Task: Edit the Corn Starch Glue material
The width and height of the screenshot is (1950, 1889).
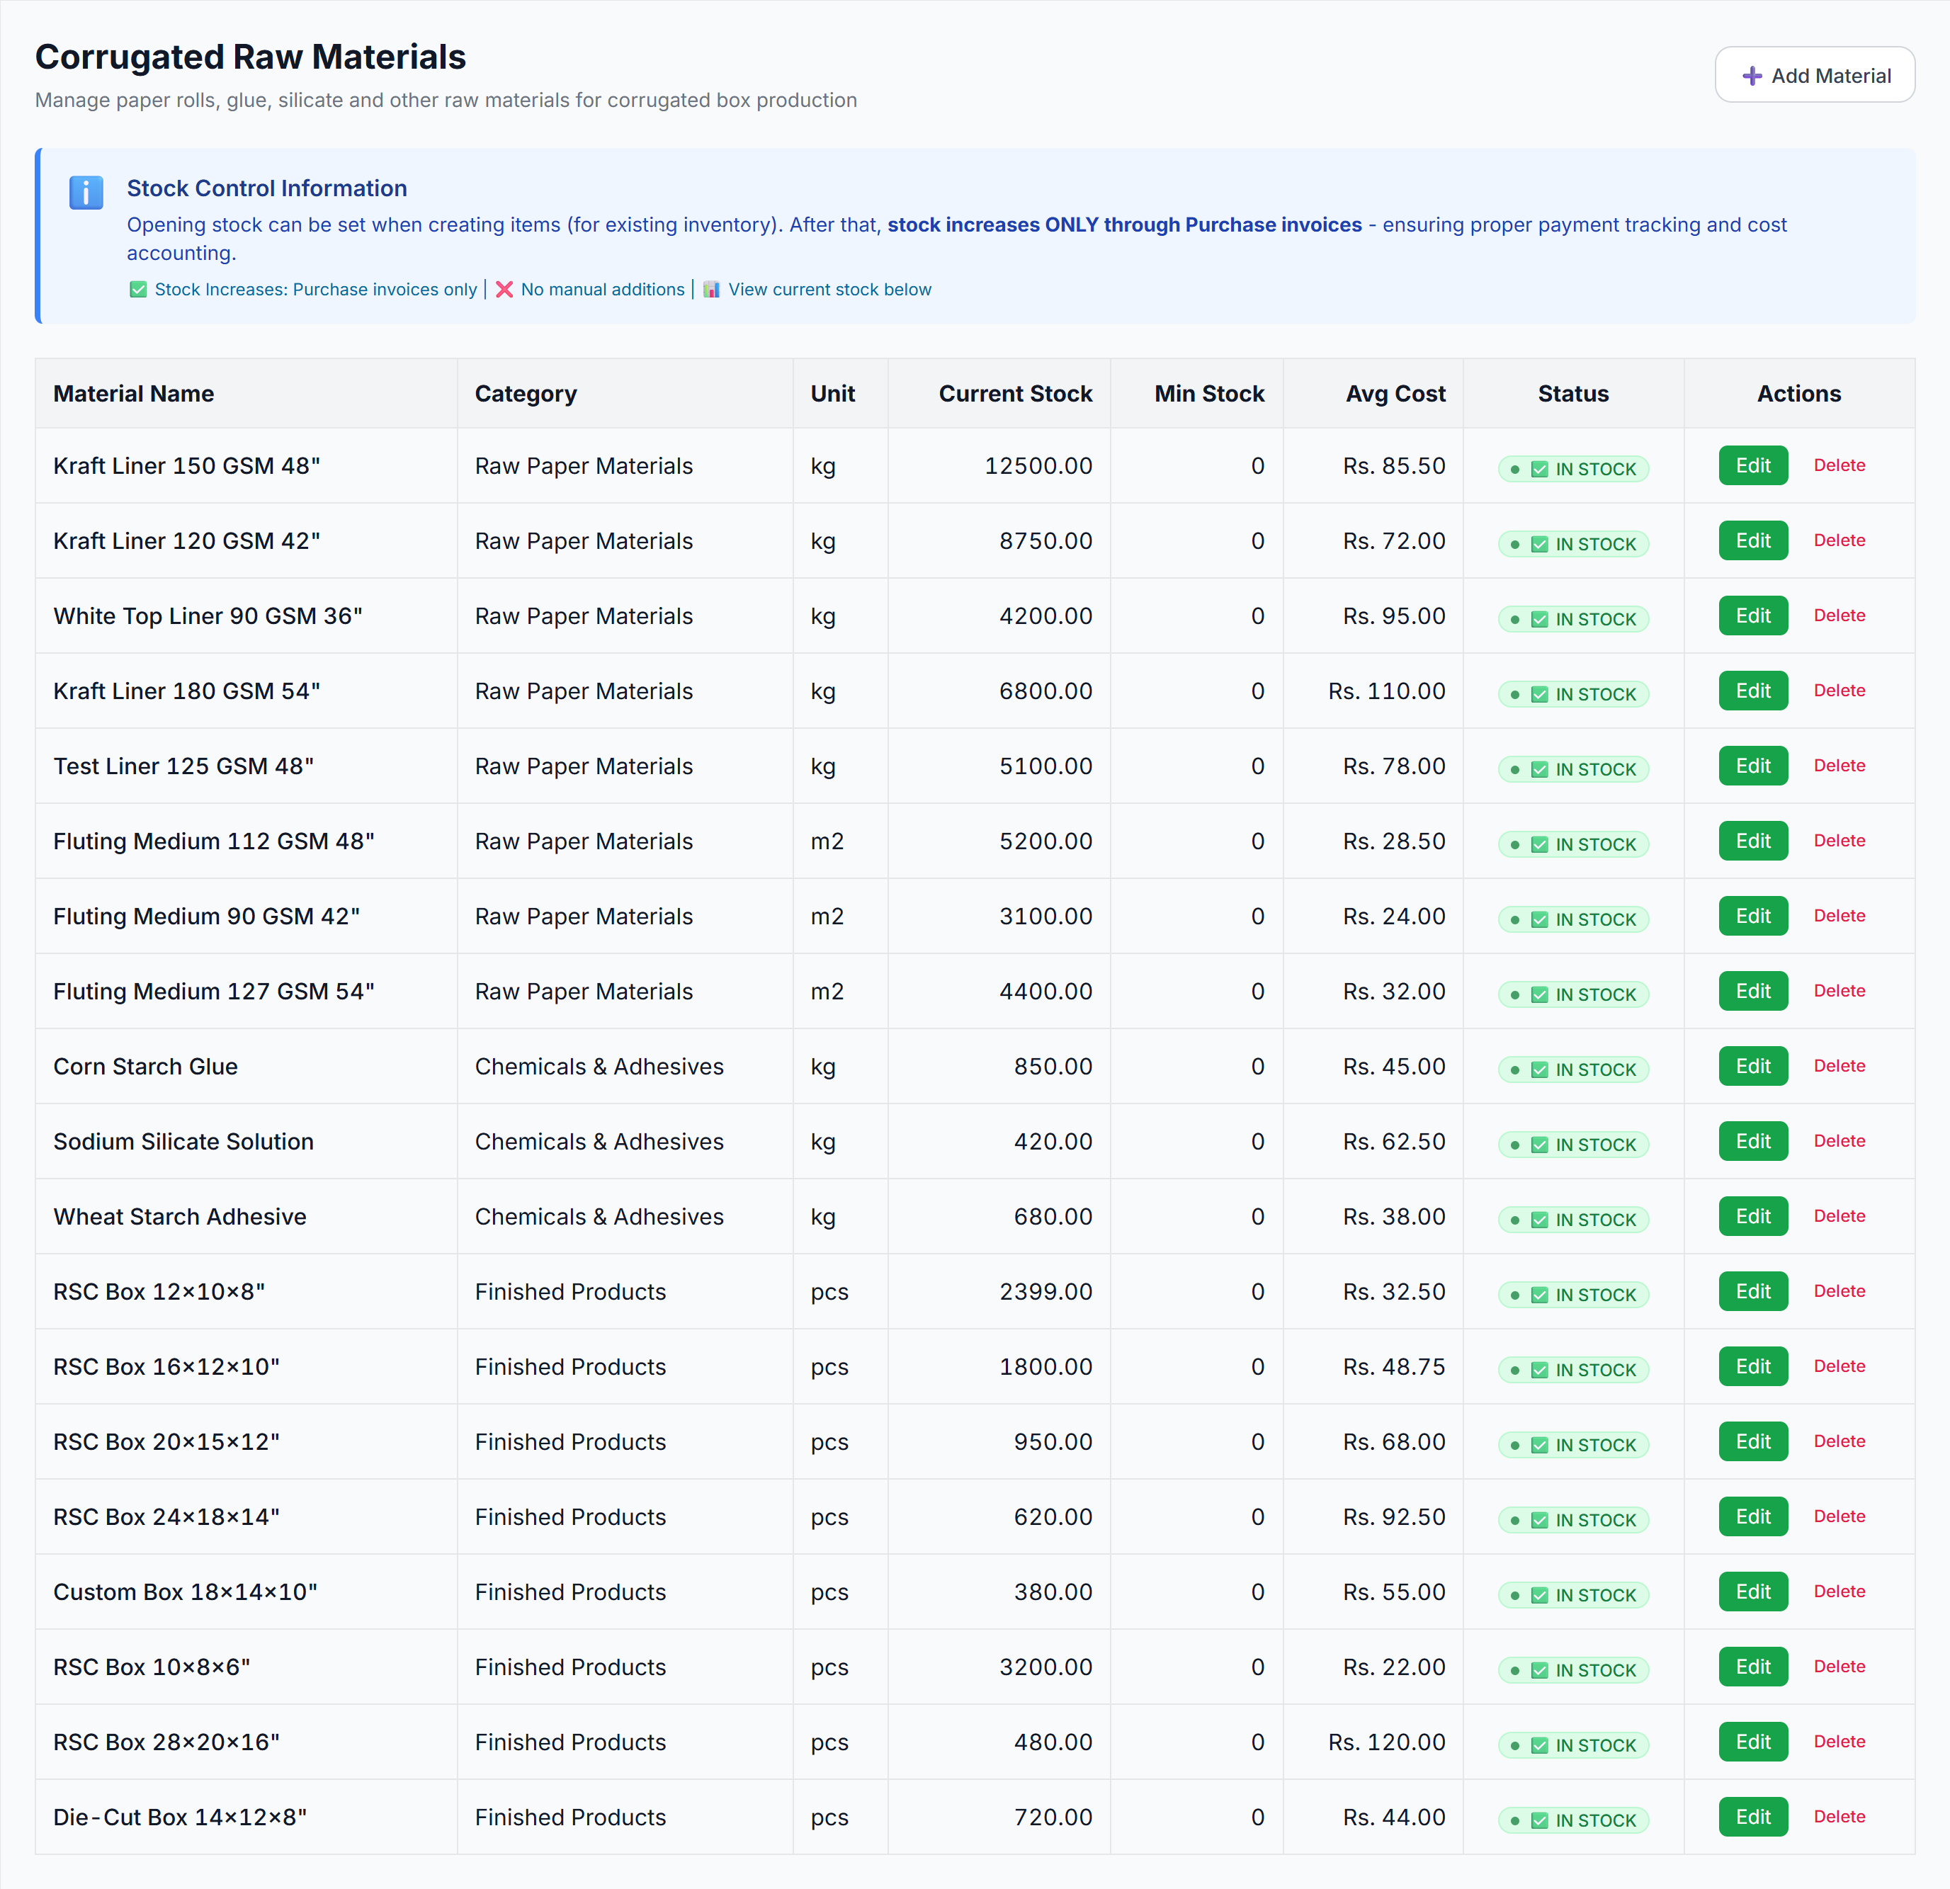Action: 1753,1067
